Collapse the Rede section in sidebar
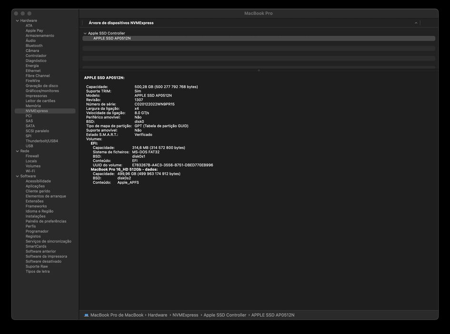 pyautogui.click(x=17, y=151)
